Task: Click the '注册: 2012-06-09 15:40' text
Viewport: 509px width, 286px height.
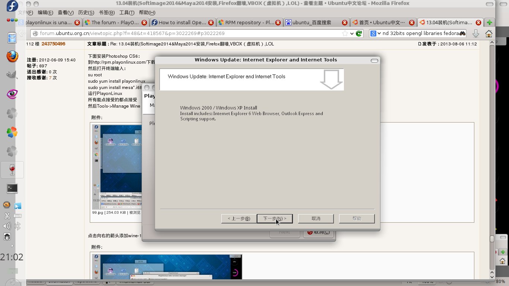Action: point(51,60)
